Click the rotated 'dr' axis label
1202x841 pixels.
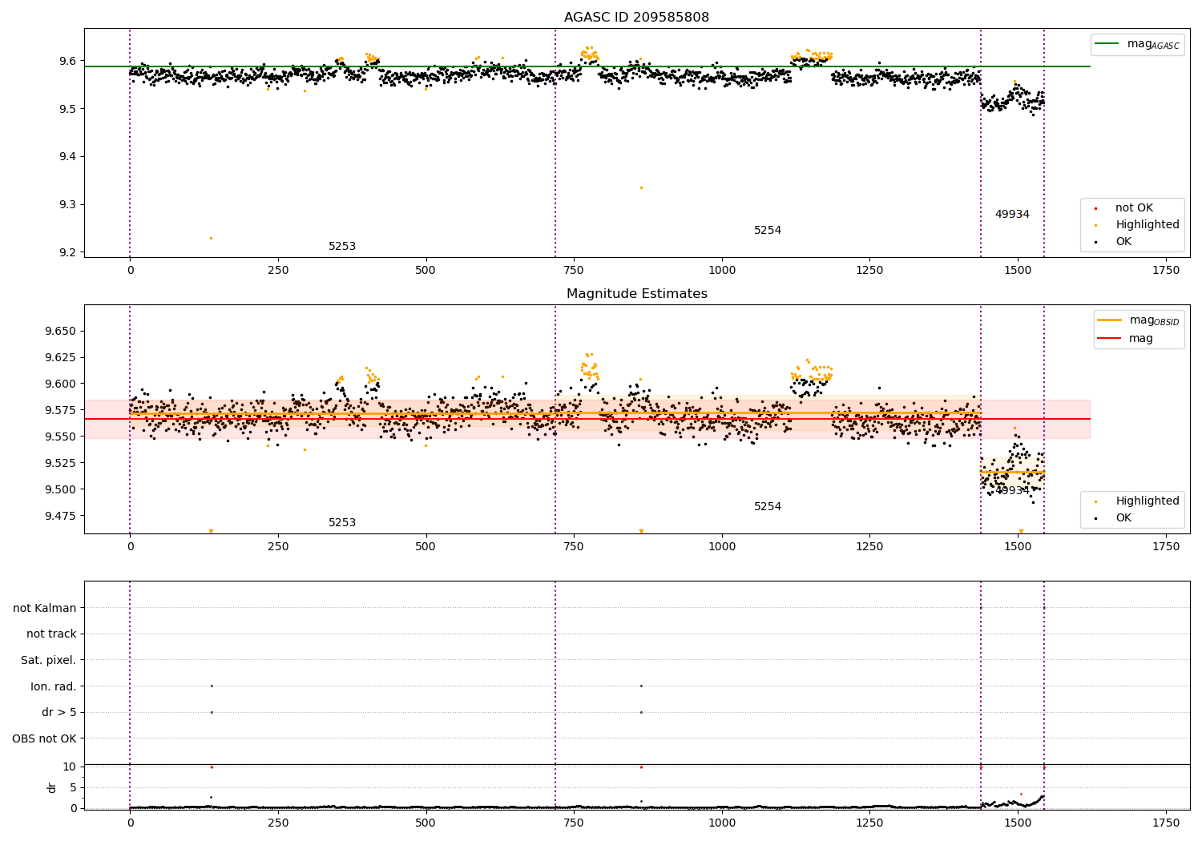[52, 787]
